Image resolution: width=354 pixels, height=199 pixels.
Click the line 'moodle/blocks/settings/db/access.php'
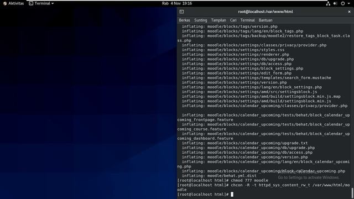pyautogui.click(x=237, y=64)
